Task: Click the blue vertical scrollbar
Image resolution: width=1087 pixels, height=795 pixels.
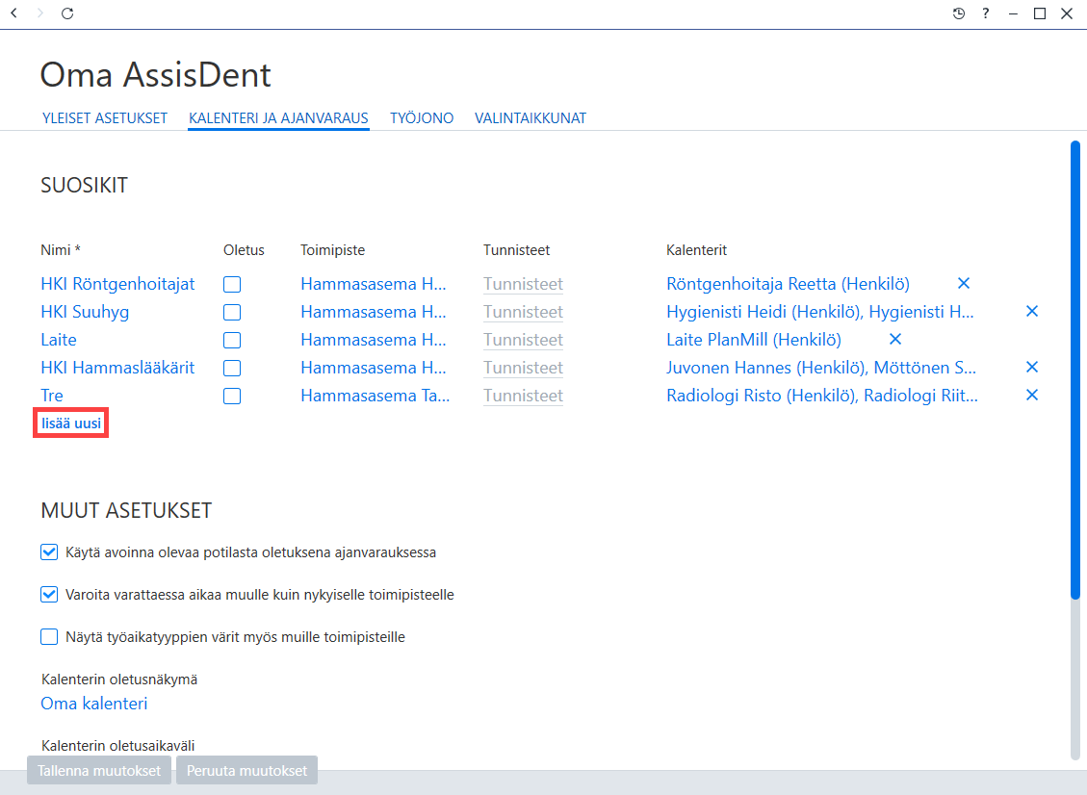Action: (x=1075, y=371)
